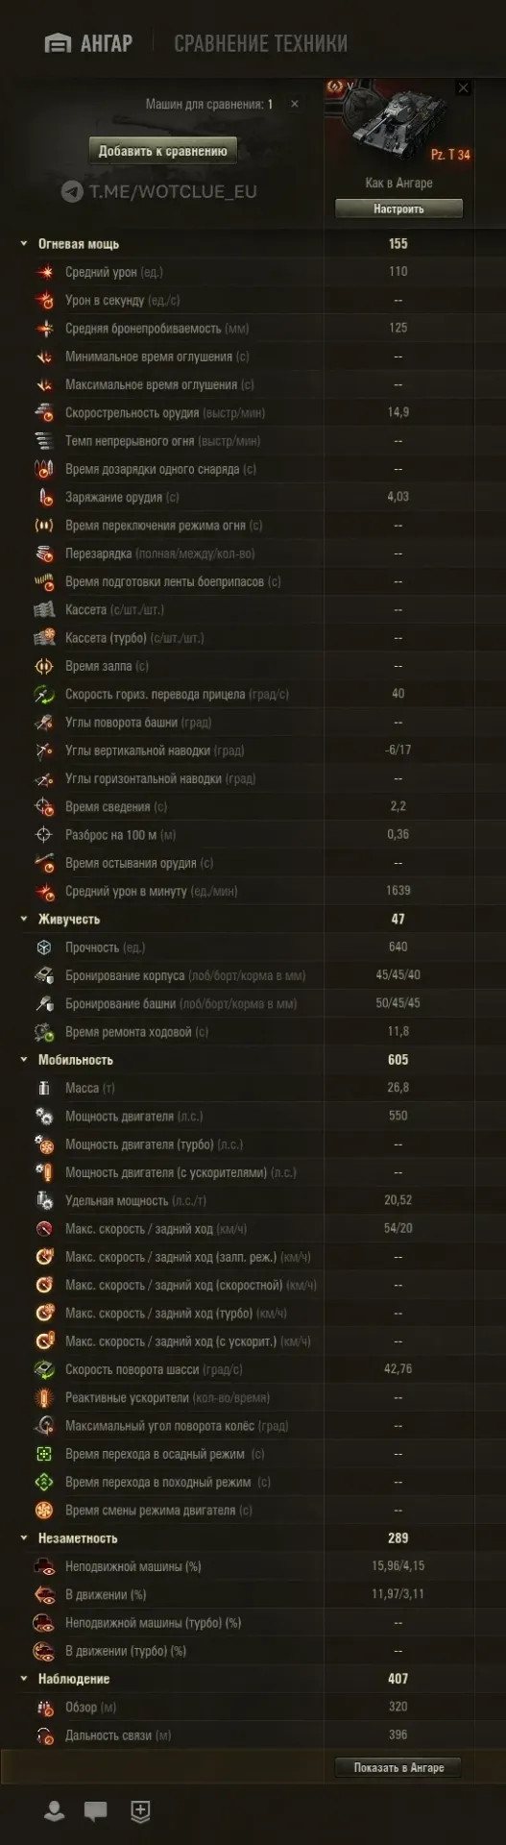
Task: Collapse the Незаметность section
Action: click(x=24, y=1538)
